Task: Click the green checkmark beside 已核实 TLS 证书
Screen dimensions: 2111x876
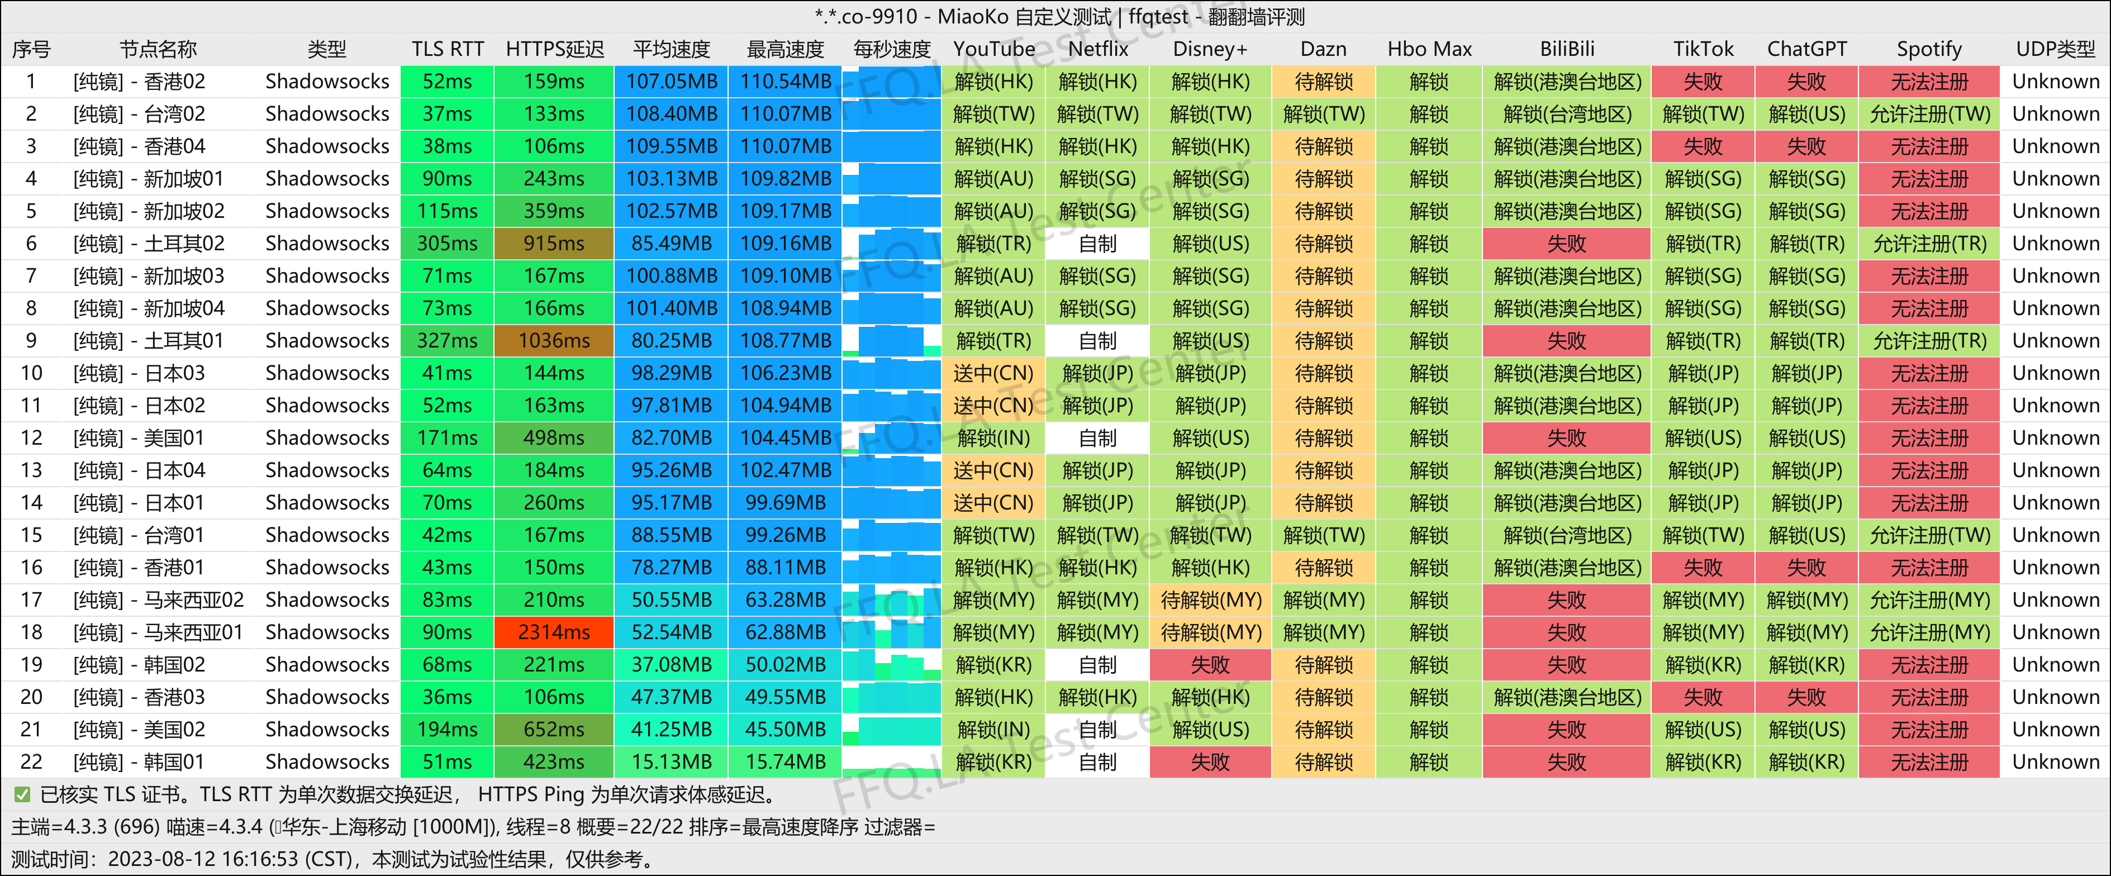Action: 22,794
